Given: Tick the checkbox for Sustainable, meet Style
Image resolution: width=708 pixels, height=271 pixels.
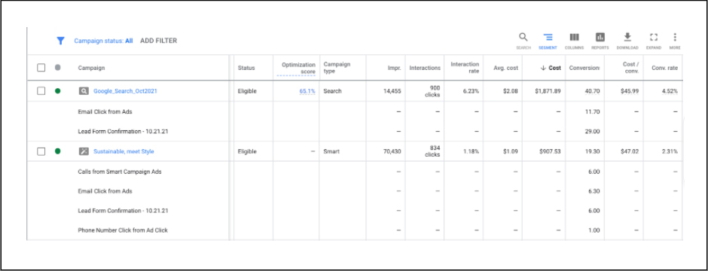Looking at the screenshot, I should point(41,151).
